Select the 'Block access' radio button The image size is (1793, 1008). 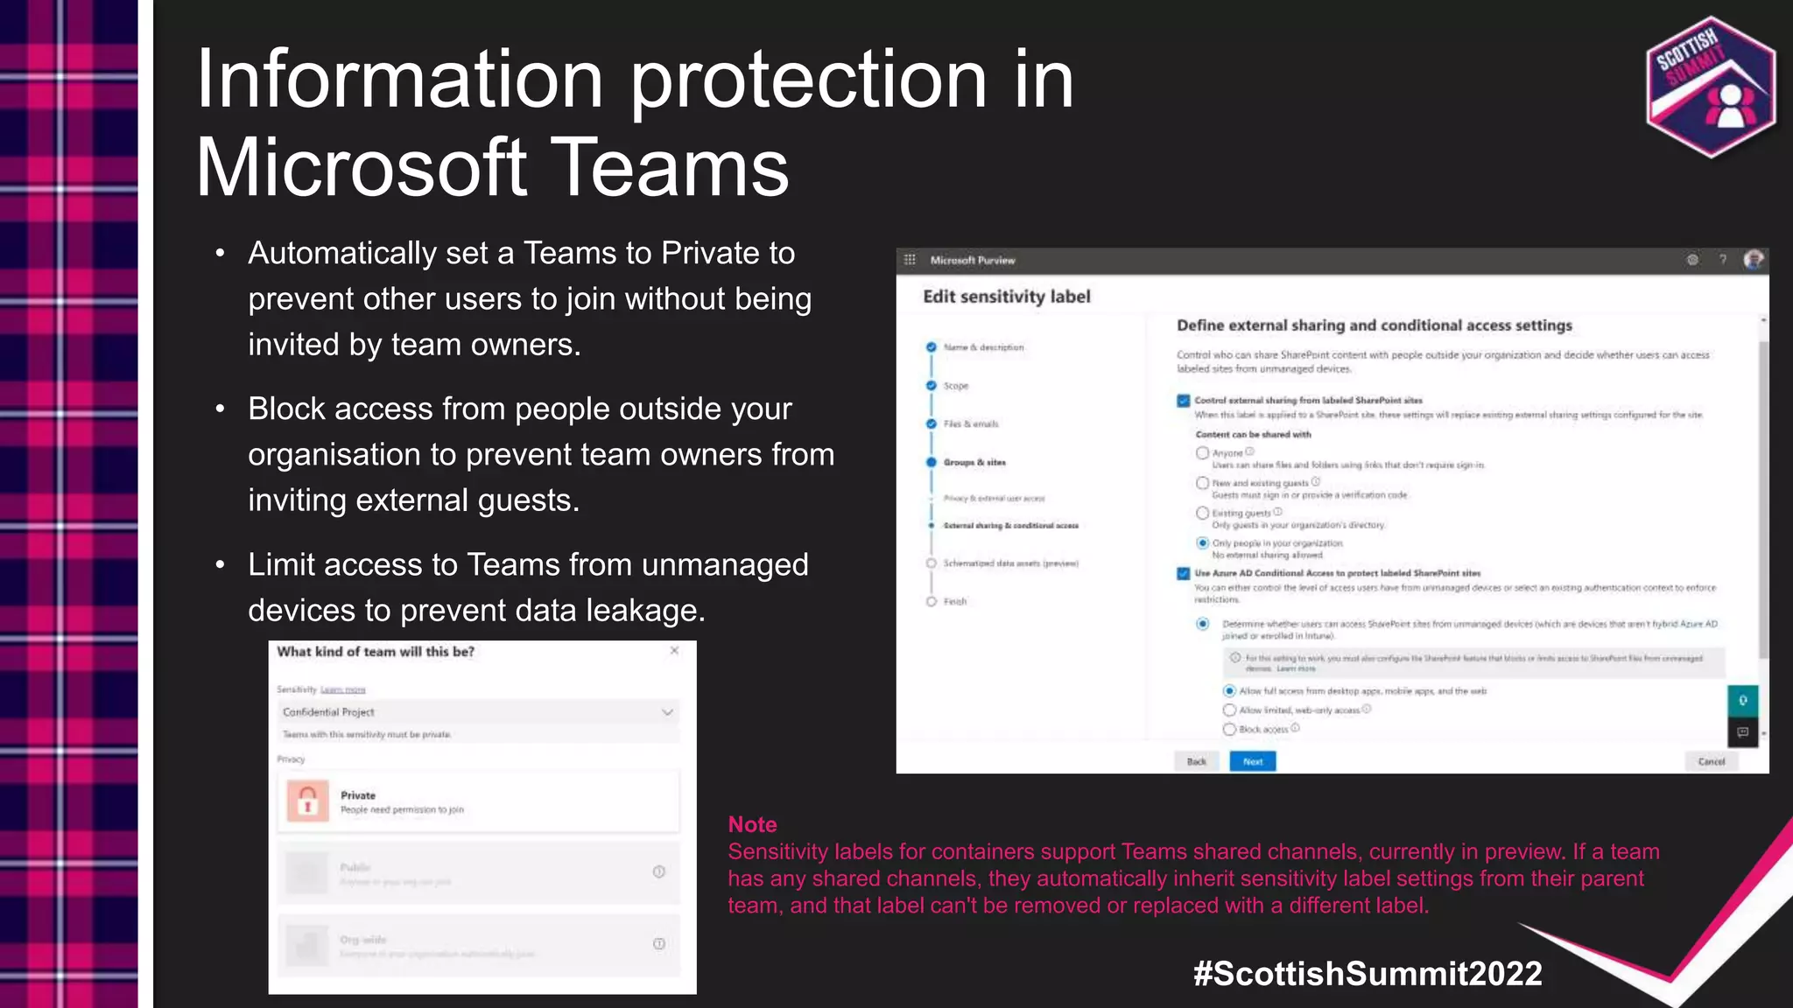[1229, 729]
